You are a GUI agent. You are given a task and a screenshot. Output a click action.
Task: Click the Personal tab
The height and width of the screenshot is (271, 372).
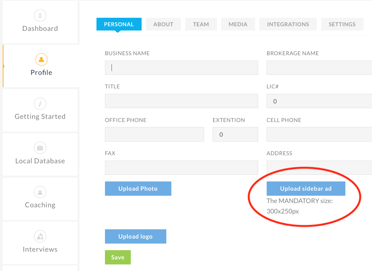119,24
